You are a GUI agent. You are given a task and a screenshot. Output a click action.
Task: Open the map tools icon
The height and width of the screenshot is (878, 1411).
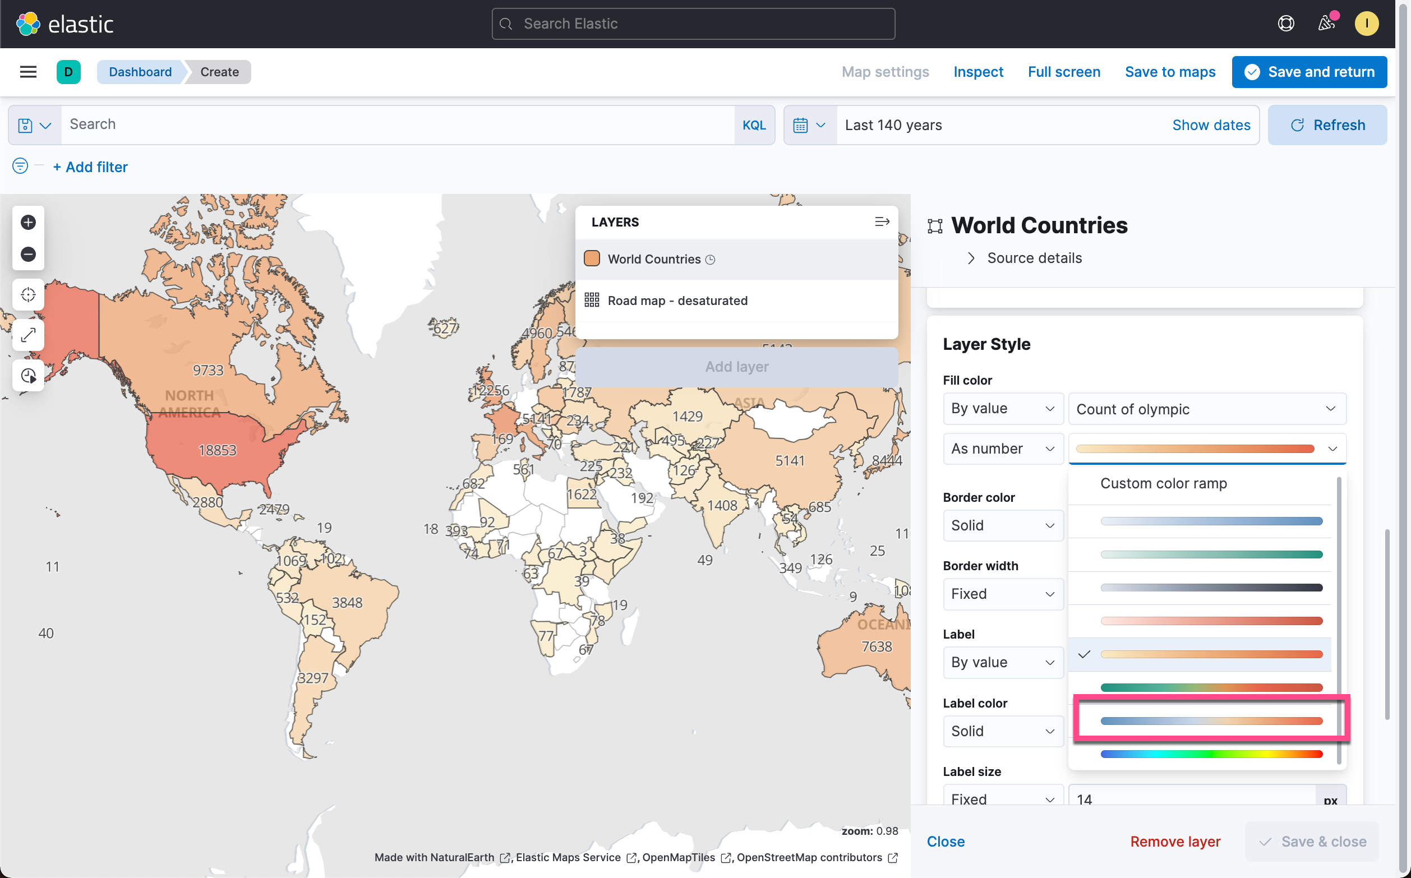28,375
